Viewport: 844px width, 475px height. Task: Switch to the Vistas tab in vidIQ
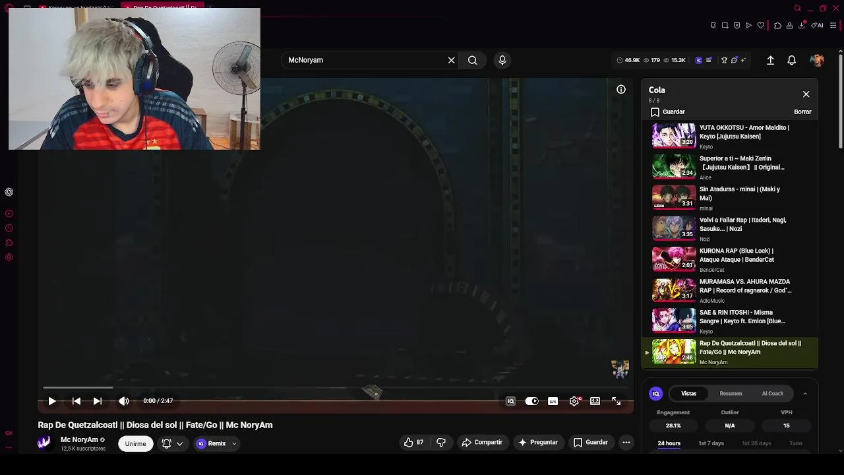click(688, 394)
